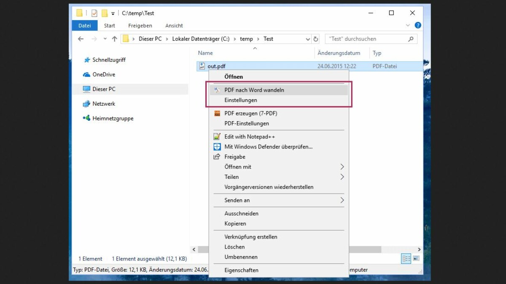Click inside the Test durchsuchen search box
The width and height of the screenshot is (506, 284).
coord(367,39)
